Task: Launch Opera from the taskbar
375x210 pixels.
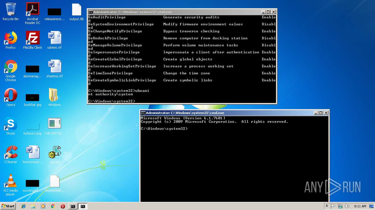Action: click(63, 206)
